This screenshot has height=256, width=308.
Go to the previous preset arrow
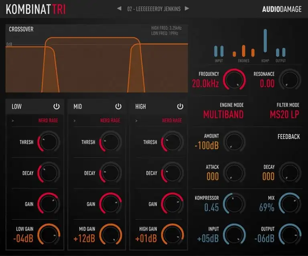[x=119, y=9]
